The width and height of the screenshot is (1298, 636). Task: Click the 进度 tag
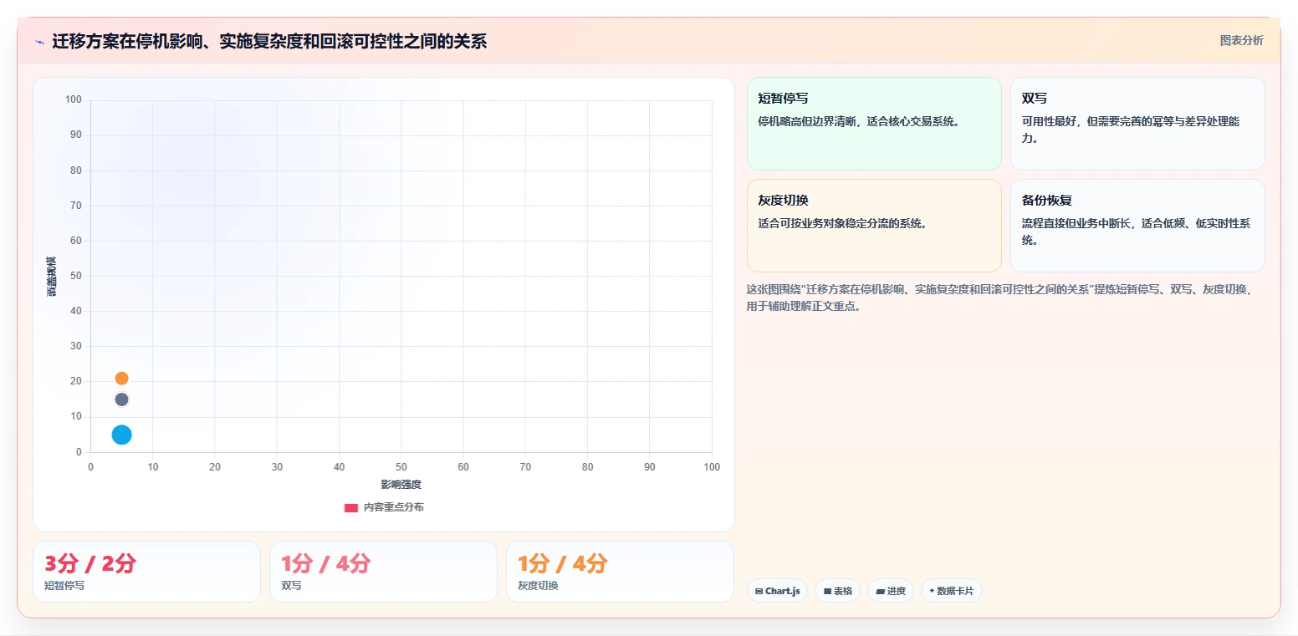click(x=891, y=591)
